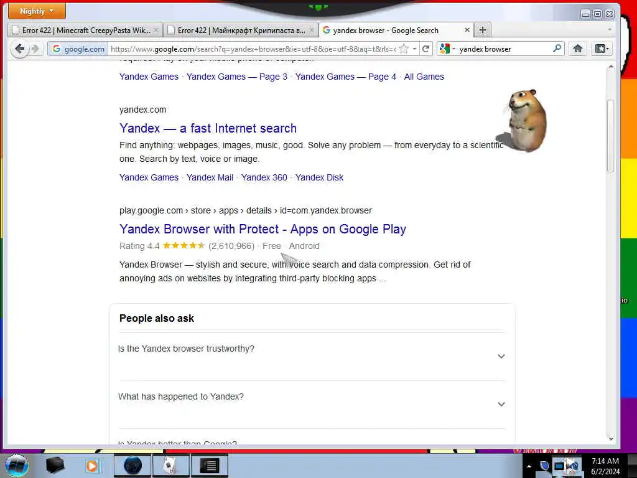Screen dimensions: 637x478
Task: Close the Minecraft CreepyPasta Wiki tab
Action: point(156,30)
